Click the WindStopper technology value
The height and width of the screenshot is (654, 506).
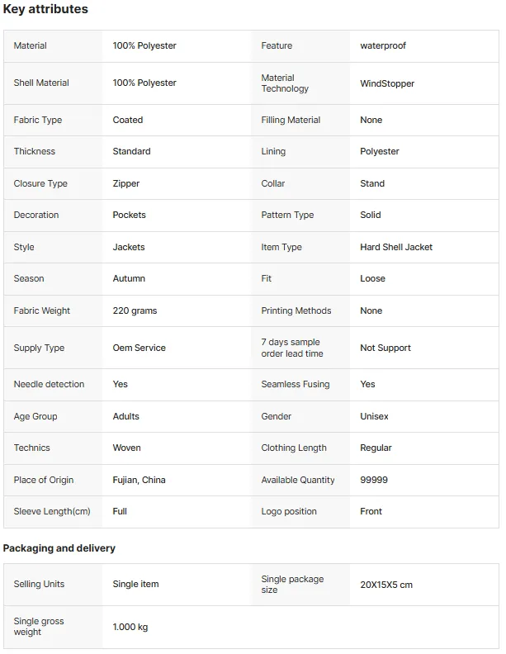tap(387, 83)
